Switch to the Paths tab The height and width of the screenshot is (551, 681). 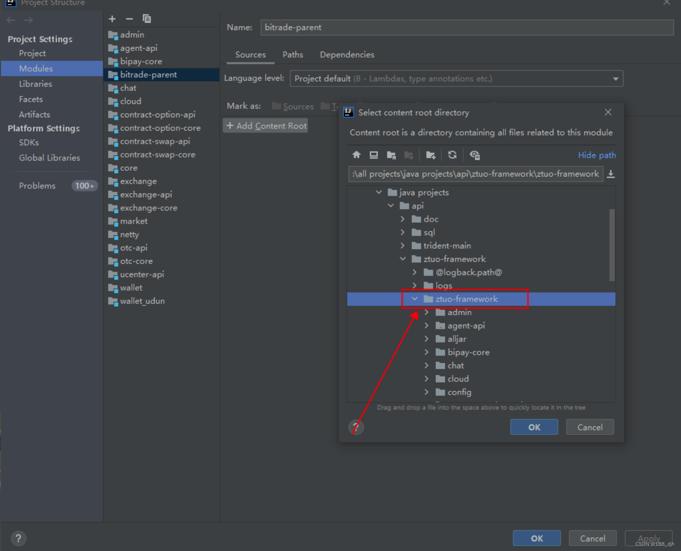(x=293, y=55)
